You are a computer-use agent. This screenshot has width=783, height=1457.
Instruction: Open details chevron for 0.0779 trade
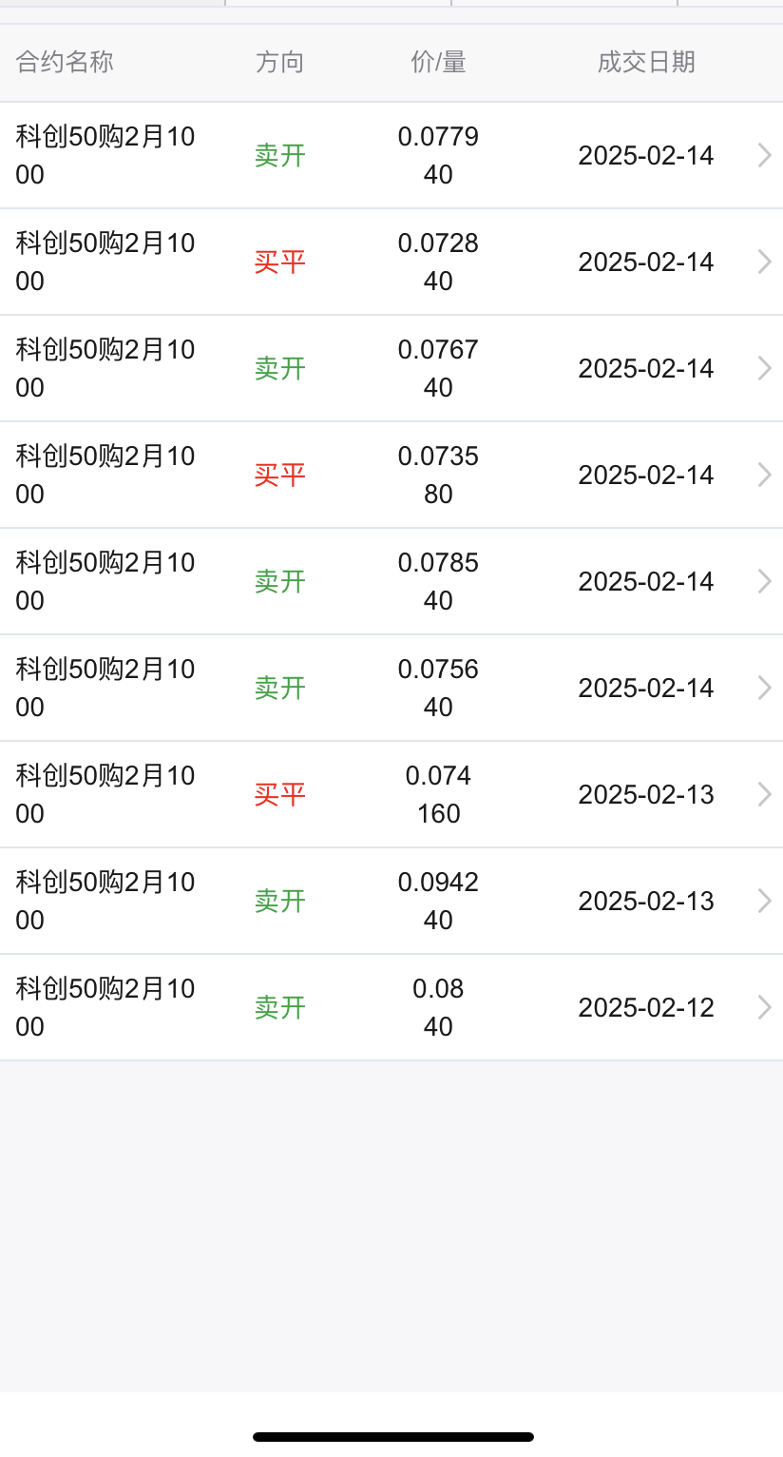pos(764,155)
